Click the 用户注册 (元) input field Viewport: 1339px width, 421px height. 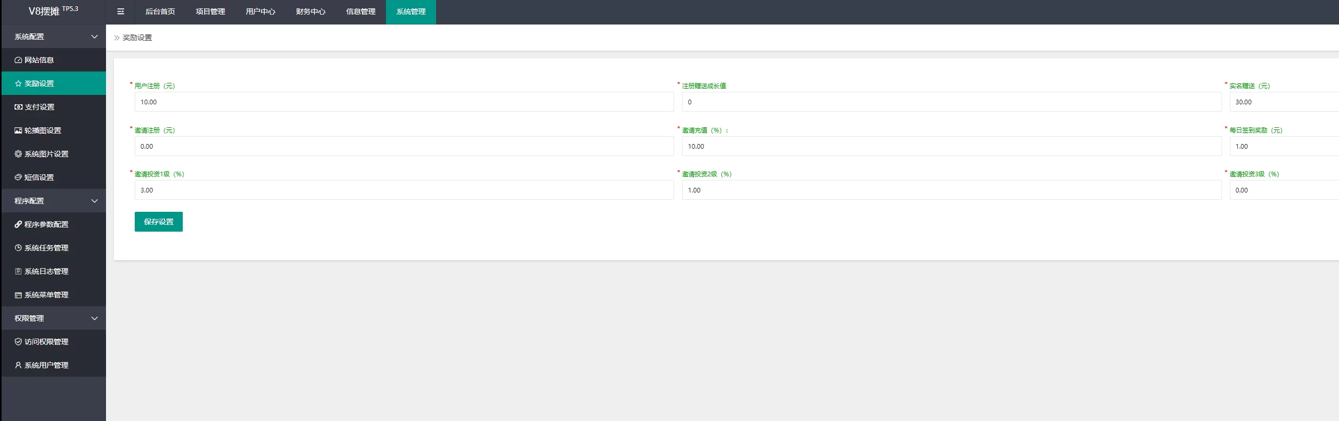pyautogui.click(x=404, y=102)
